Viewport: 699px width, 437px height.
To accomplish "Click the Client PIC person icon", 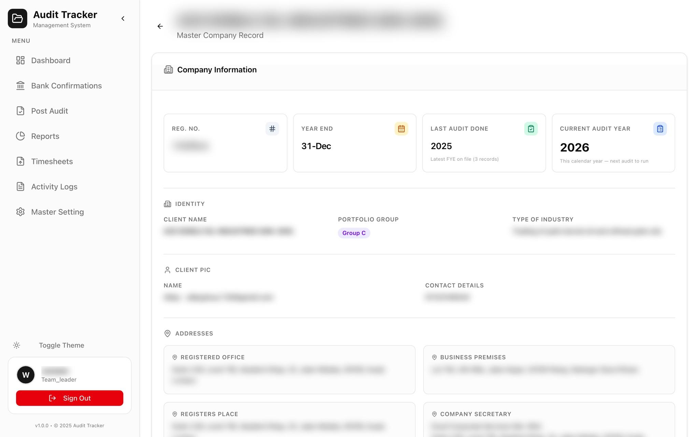I will click(167, 270).
